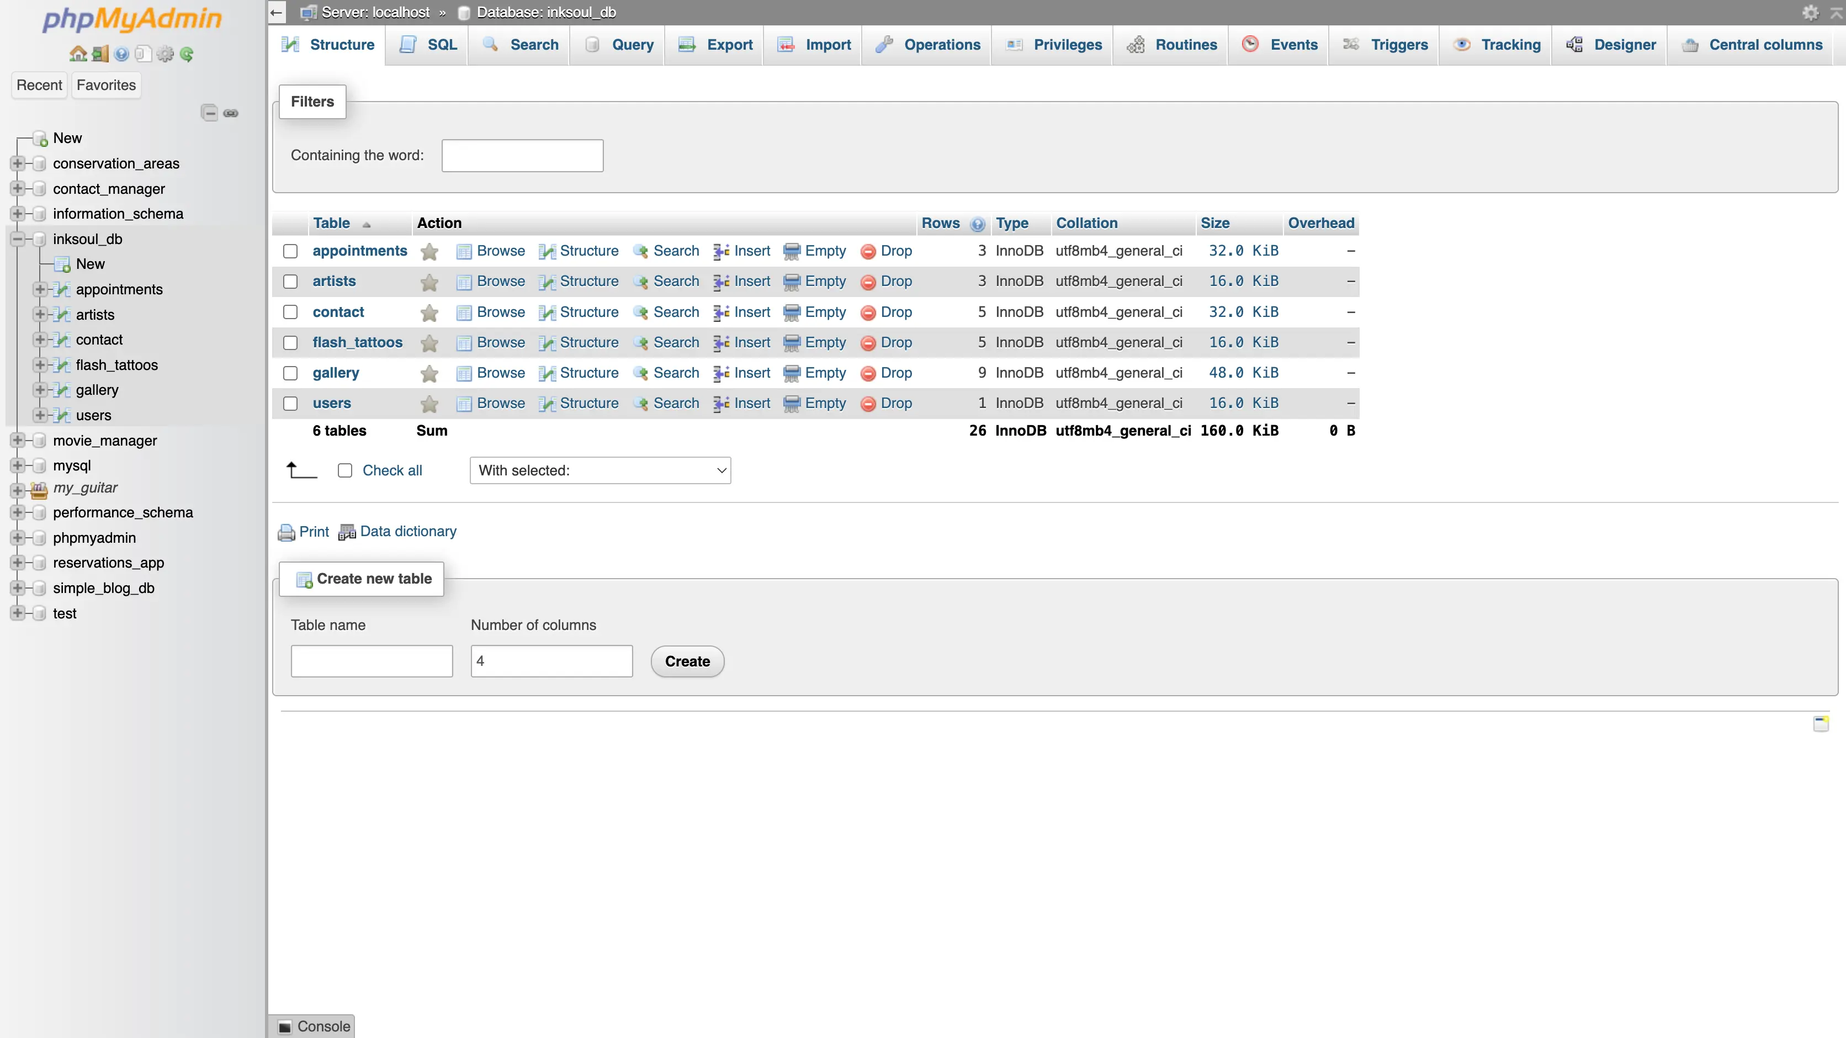Select the users table checkbox
Viewport: 1846px width, 1038px height.
(x=290, y=403)
